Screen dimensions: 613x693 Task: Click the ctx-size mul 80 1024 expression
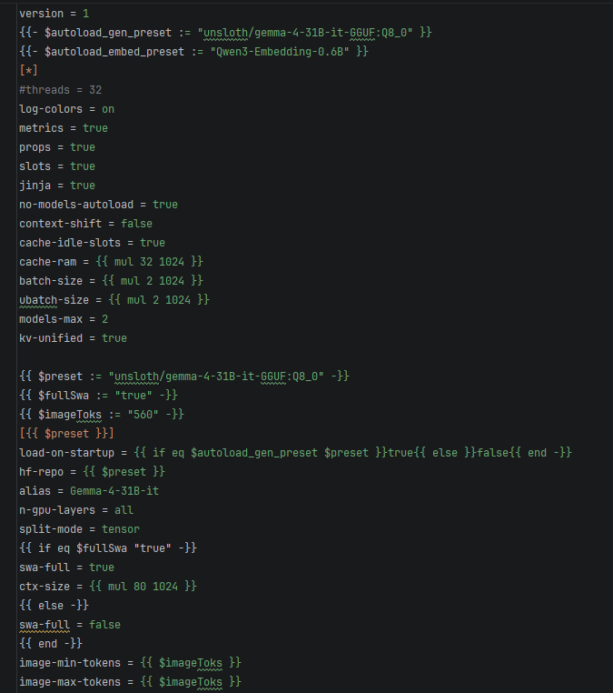click(143, 587)
